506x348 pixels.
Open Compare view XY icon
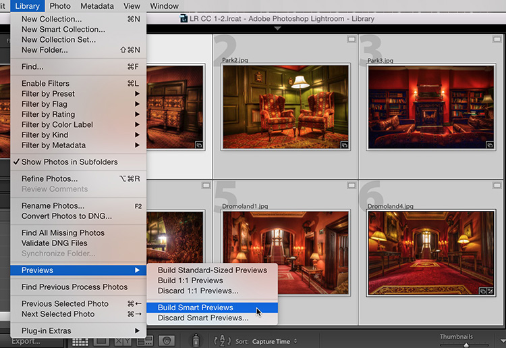point(122,341)
